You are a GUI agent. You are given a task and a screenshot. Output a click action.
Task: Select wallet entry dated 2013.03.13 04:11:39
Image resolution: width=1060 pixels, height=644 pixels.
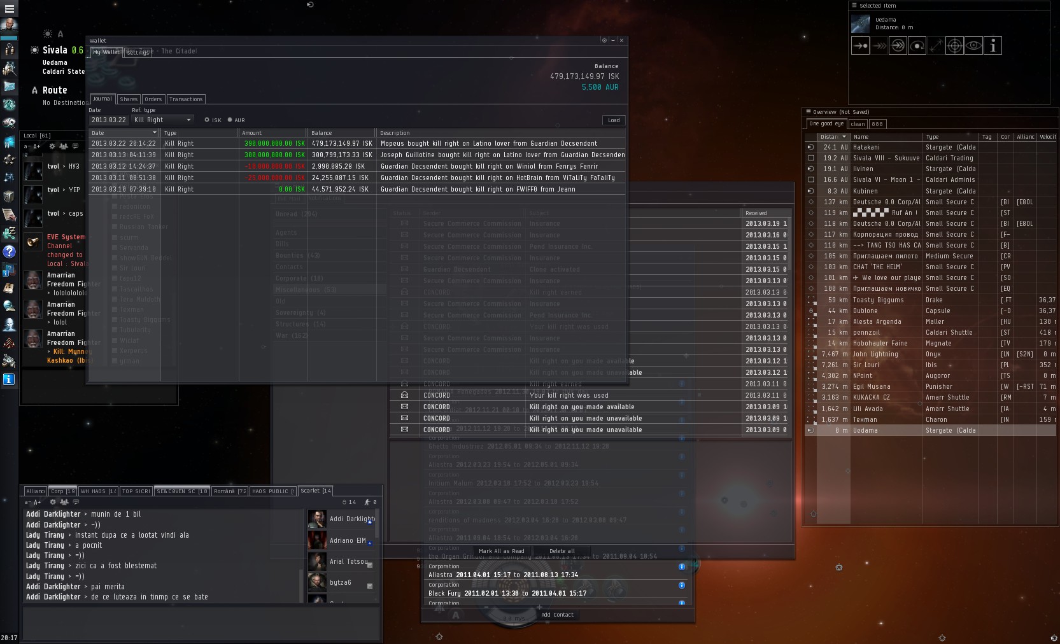[x=357, y=155]
